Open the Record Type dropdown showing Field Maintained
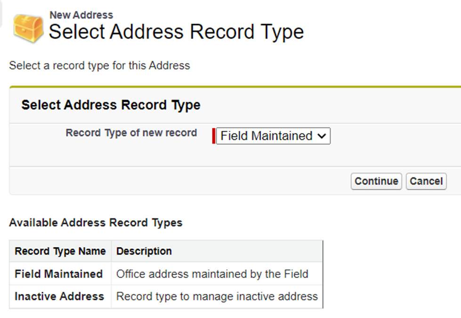The height and width of the screenshot is (318, 461). click(273, 136)
